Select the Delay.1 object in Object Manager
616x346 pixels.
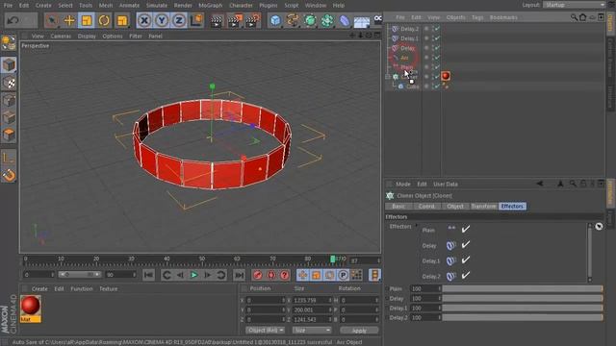coord(409,38)
